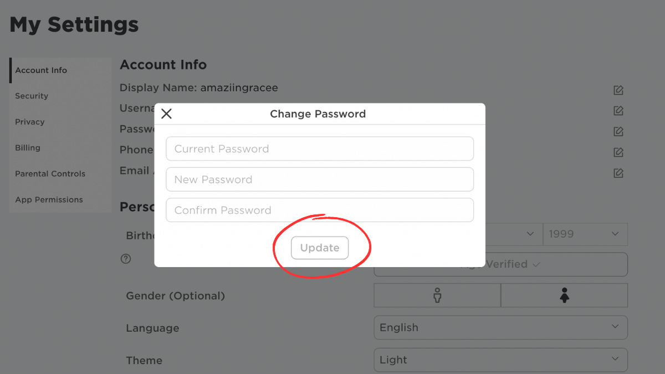
Task: Click the edit icon next to Display Name
Action: (618, 90)
